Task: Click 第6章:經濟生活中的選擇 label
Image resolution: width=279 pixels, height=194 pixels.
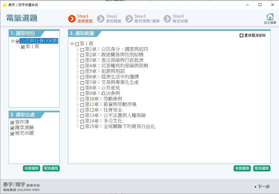Action: coord(112,77)
